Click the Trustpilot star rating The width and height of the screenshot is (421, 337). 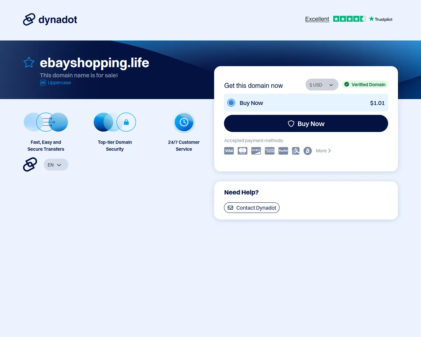pos(349,19)
